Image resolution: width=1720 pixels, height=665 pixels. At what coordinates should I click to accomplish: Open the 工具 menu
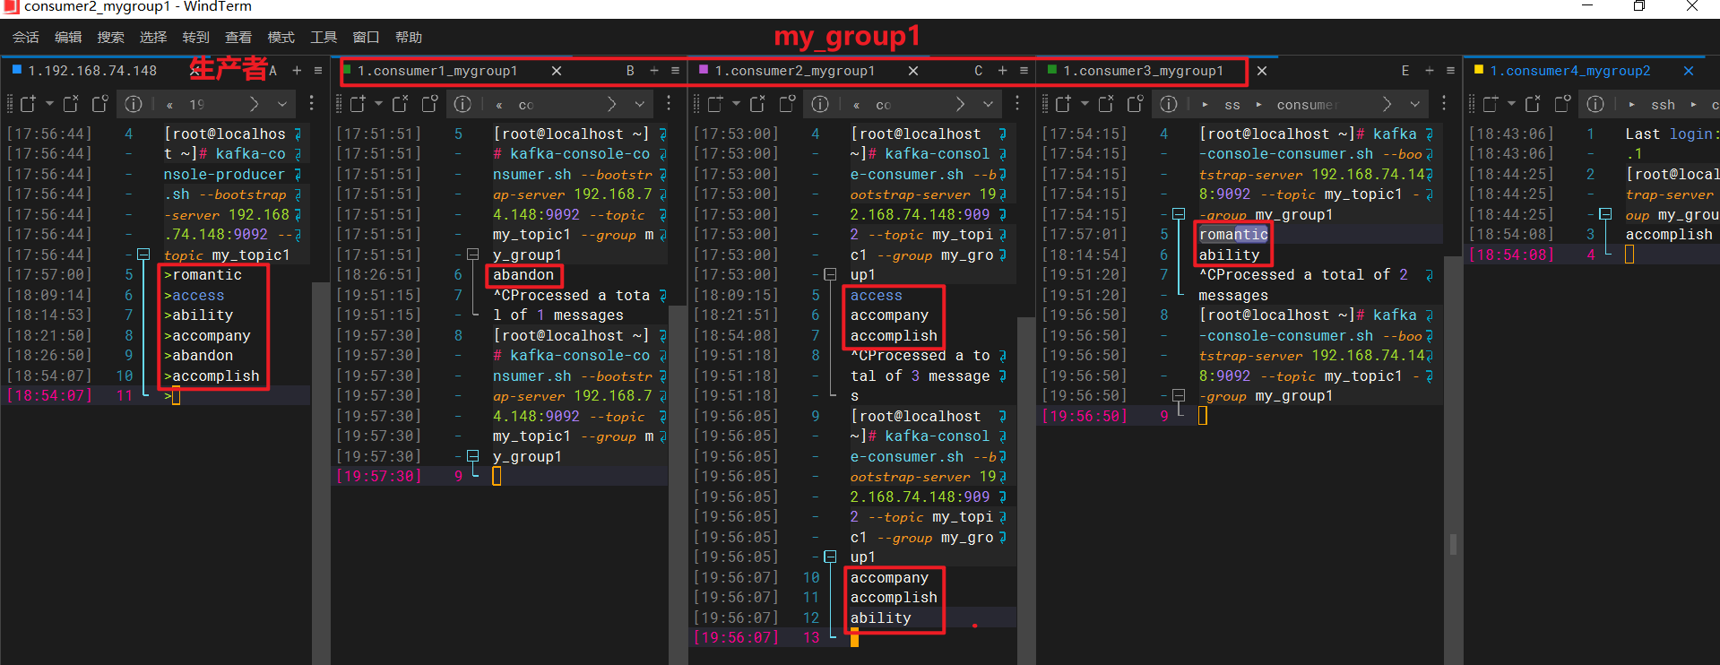coord(324,37)
